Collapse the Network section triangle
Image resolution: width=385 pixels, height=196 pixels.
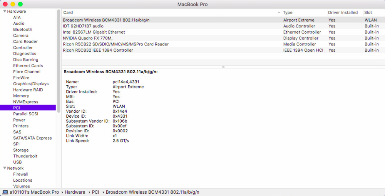point(4,168)
